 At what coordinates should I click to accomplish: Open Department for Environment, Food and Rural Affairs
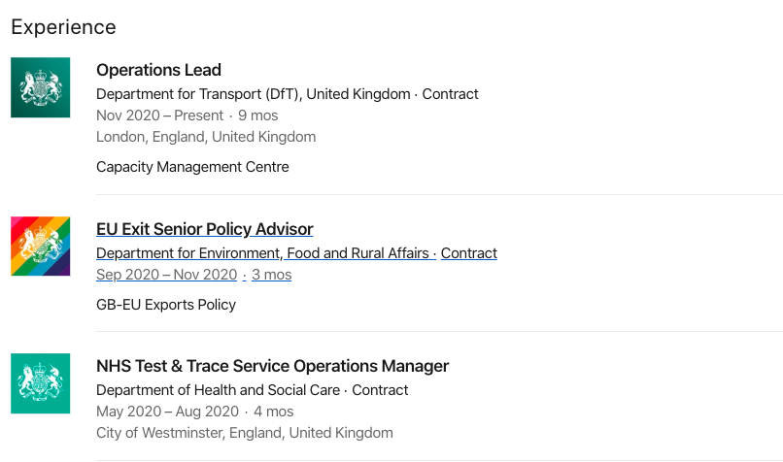(x=262, y=253)
